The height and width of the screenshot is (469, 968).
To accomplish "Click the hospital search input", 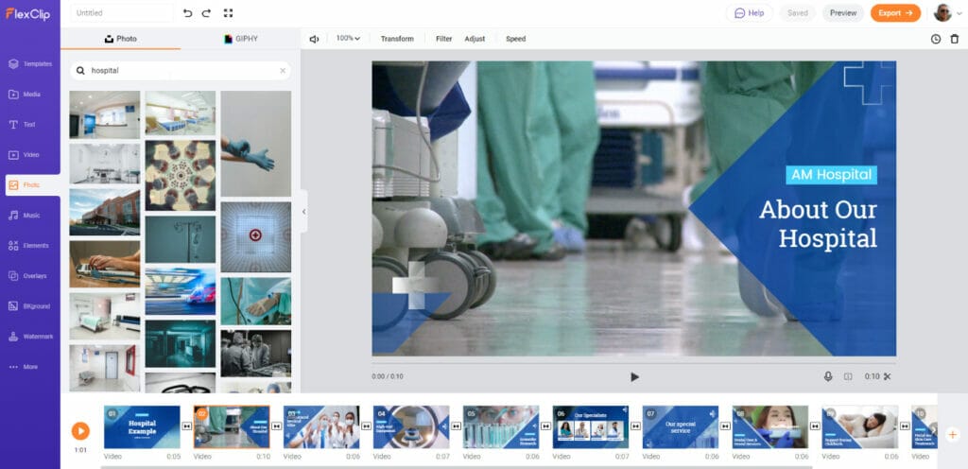I will point(181,71).
